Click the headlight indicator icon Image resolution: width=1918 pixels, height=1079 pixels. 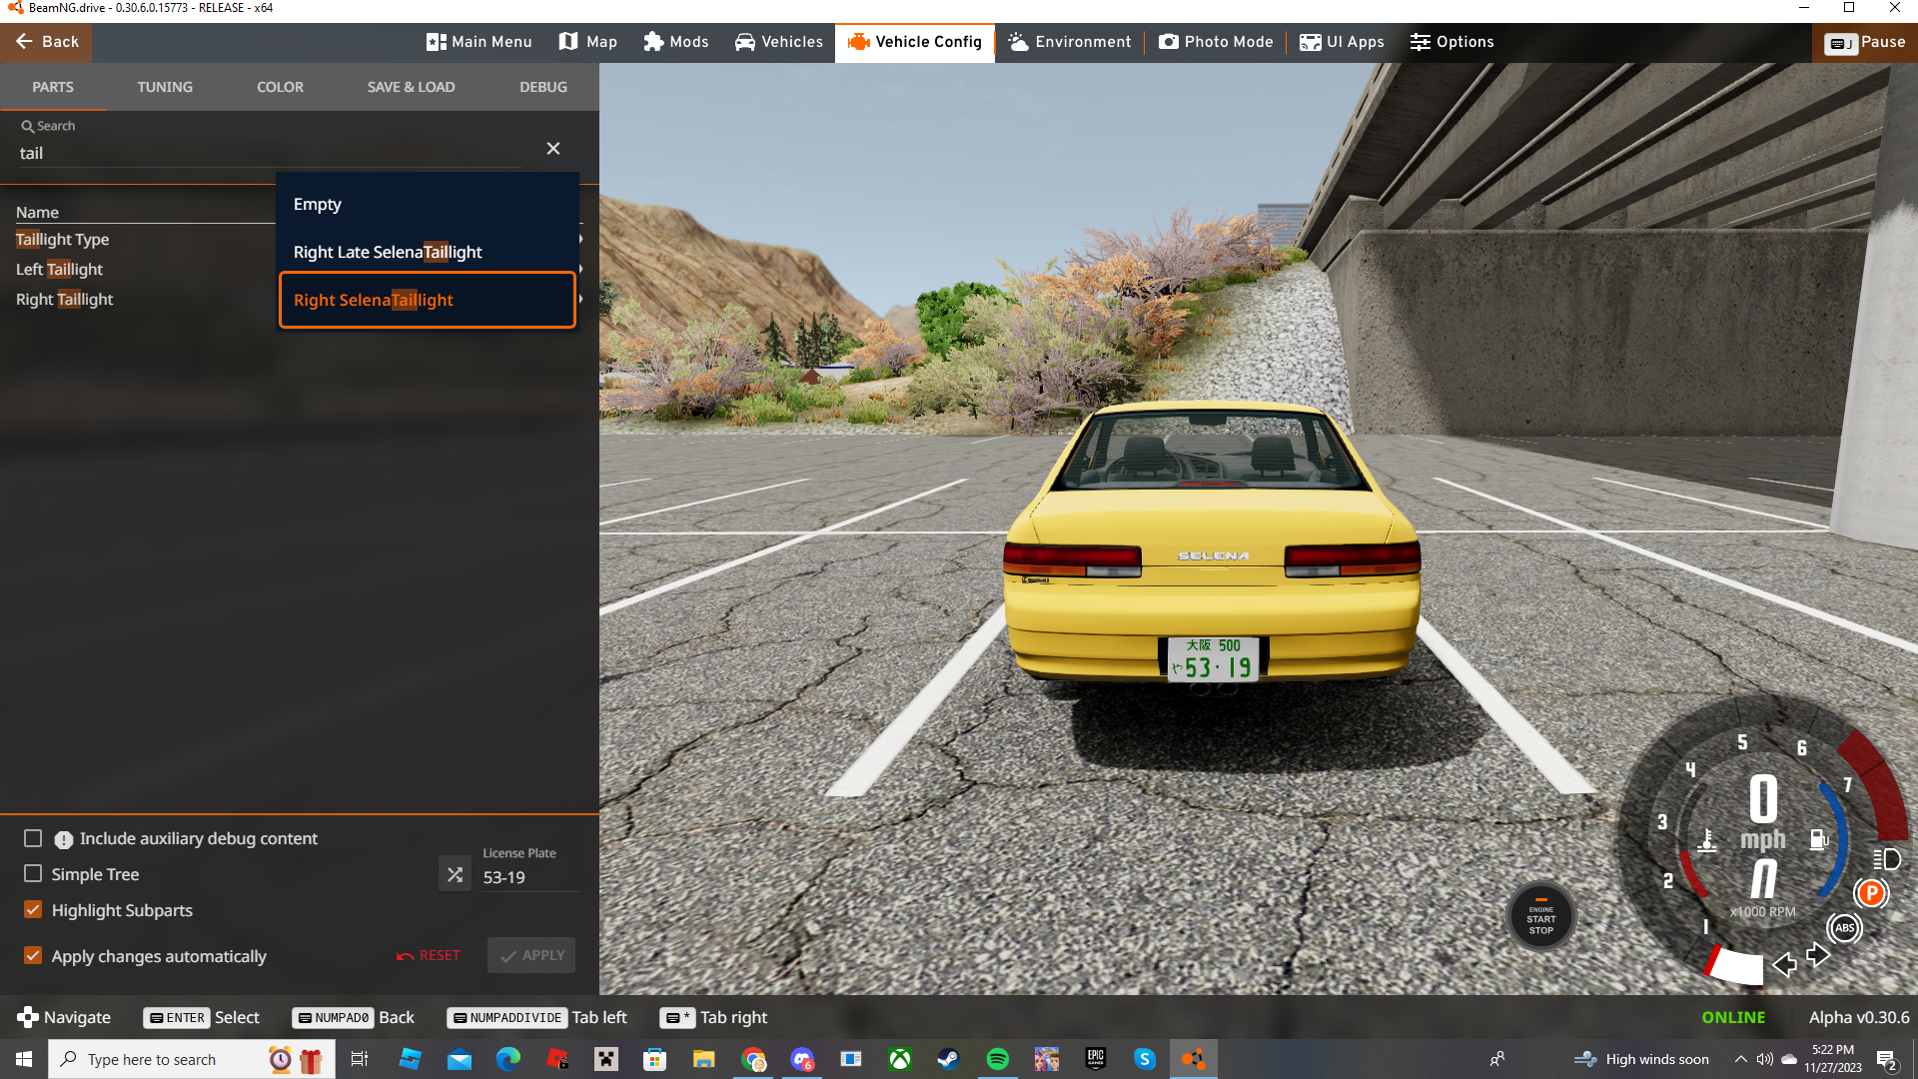tap(1887, 859)
